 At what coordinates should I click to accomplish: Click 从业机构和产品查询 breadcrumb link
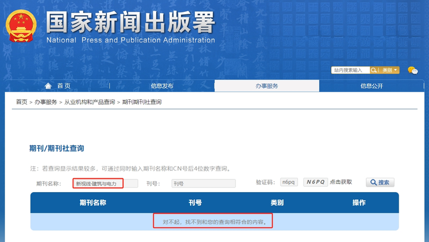pyautogui.click(x=90, y=102)
